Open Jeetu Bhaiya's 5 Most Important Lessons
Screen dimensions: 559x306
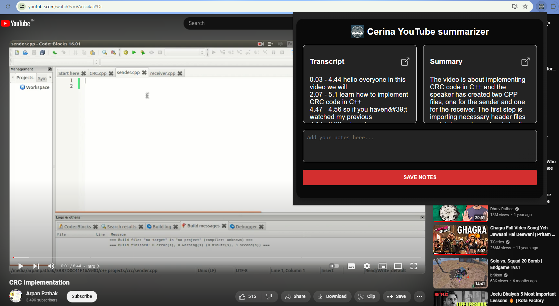click(523, 297)
